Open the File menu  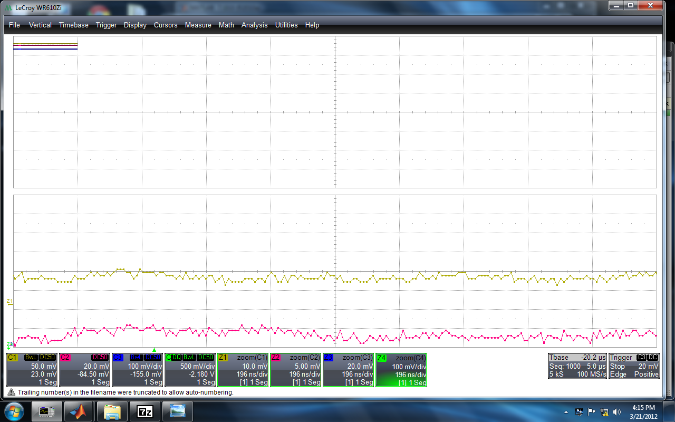pos(14,25)
